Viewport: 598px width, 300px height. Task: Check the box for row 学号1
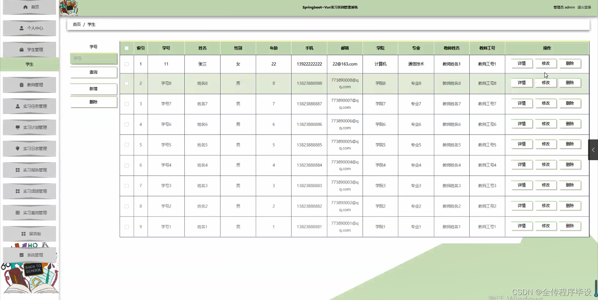pyautogui.click(x=127, y=227)
